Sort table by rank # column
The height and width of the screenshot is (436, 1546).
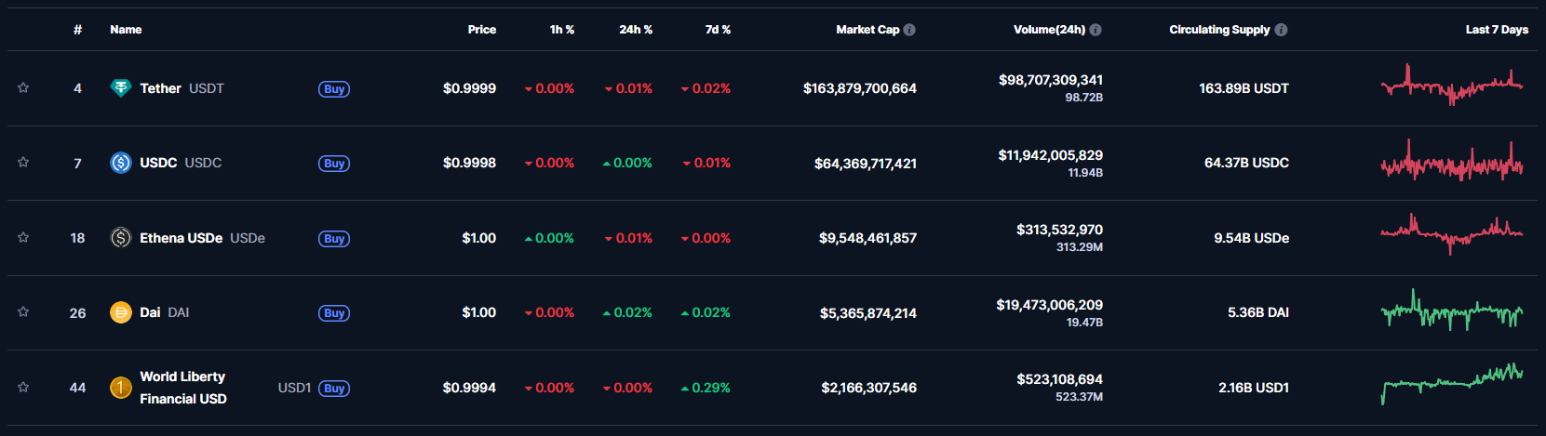point(78,30)
